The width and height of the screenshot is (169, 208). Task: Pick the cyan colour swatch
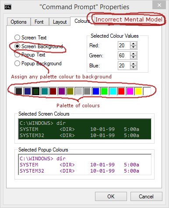113,91
